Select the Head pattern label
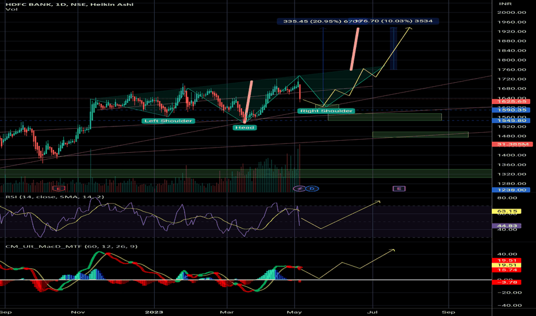 click(x=245, y=128)
